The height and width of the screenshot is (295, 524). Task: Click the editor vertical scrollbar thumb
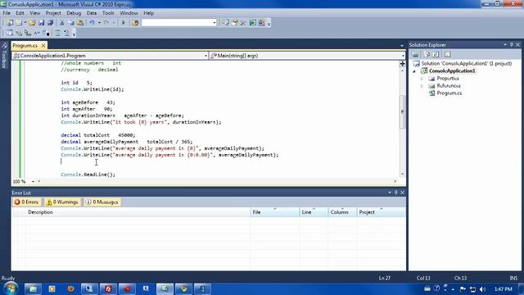pyautogui.click(x=402, y=111)
